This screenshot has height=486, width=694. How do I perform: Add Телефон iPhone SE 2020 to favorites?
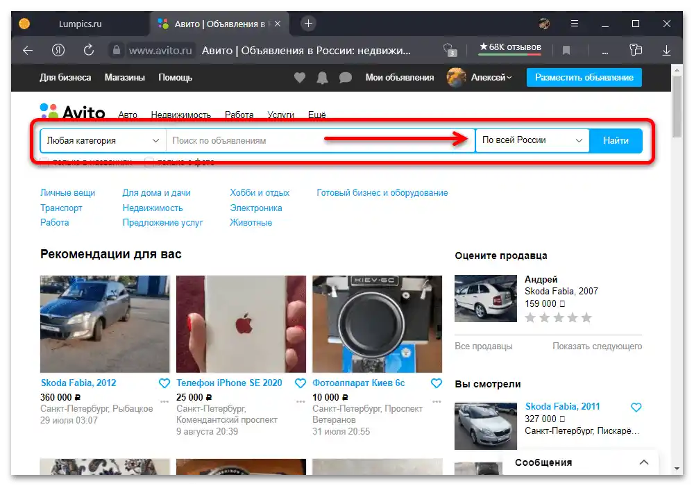pyautogui.click(x=300, y=383)
